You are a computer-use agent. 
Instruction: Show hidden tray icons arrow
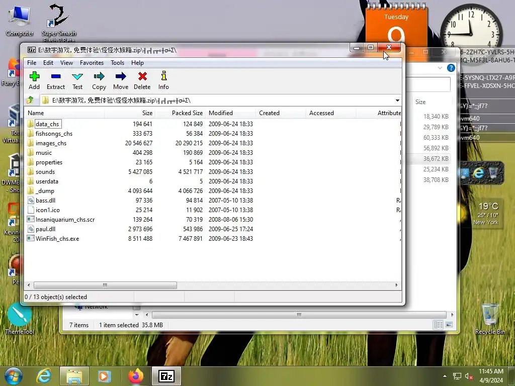coord(445,376)
